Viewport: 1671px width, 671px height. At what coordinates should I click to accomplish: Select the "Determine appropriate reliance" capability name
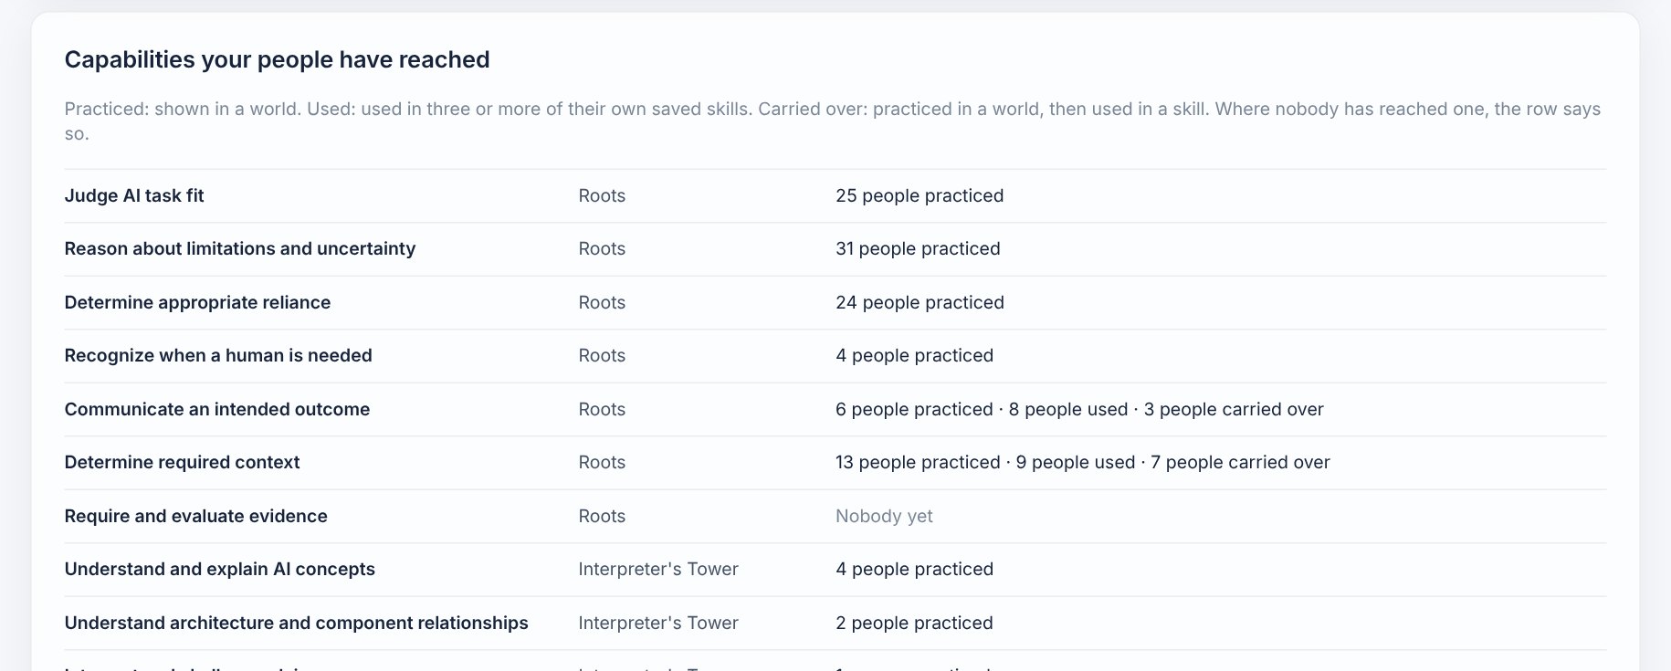point(197,302)
